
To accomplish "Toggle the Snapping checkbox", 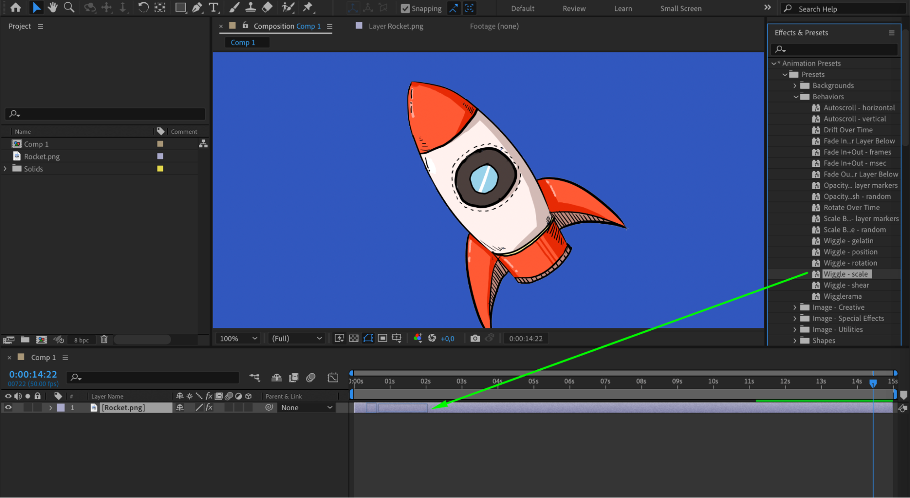I will coord(405,9).
